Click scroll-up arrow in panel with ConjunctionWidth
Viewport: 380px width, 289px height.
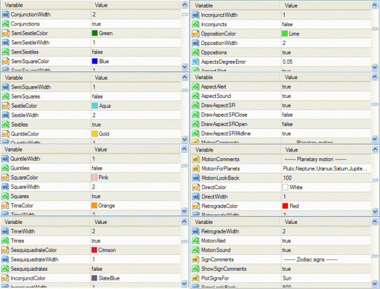(185, 5)
